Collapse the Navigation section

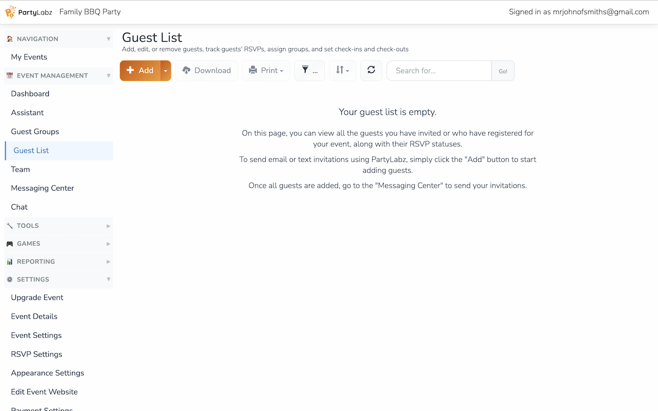(59, 39)
